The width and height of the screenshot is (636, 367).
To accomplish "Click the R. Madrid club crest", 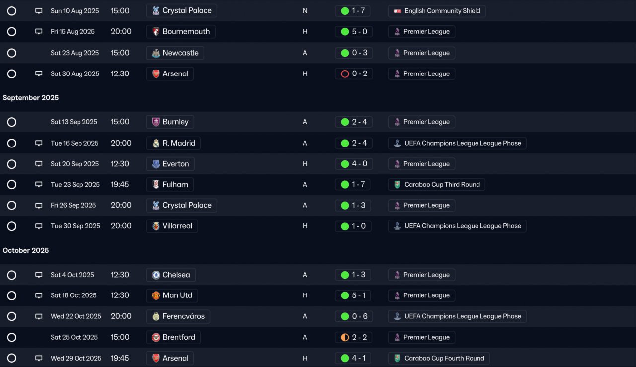I will (156, 143).
